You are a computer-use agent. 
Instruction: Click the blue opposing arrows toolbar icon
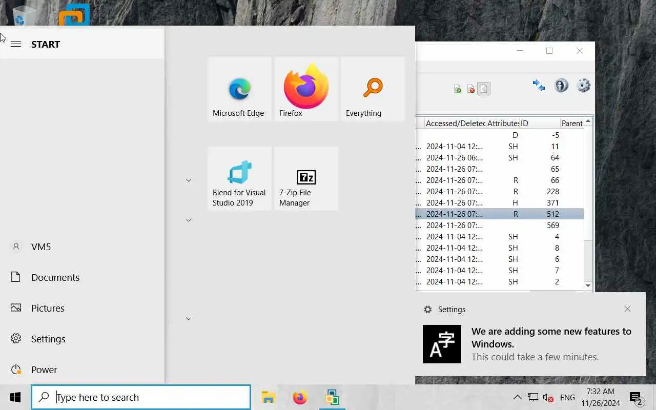pyautogui.click(x=539, y=85)
